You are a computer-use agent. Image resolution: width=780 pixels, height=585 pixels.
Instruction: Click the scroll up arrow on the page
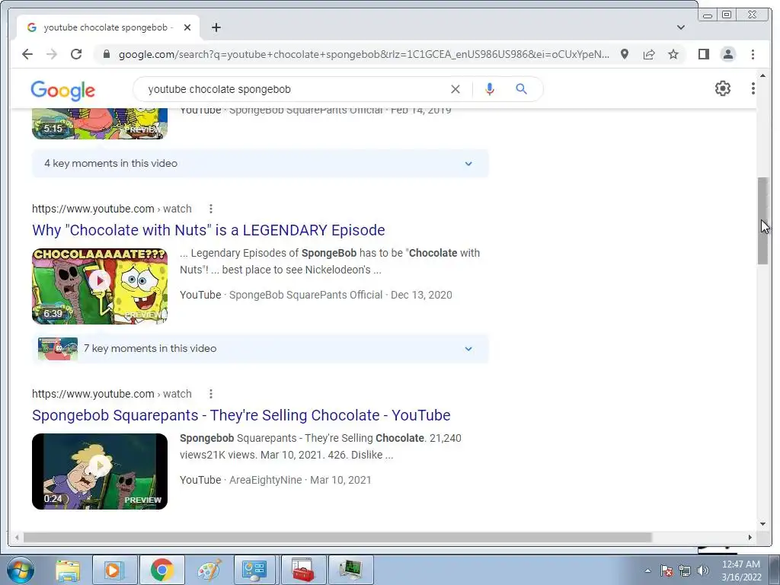(762, 76)
